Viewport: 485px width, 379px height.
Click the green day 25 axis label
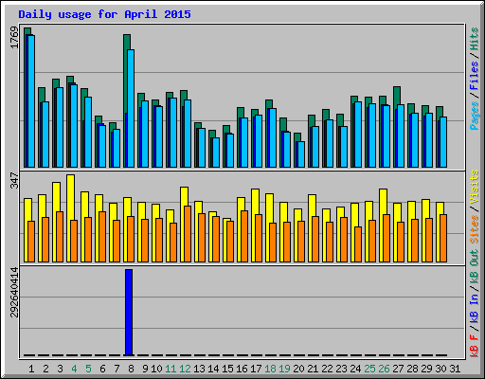point(369,369)
